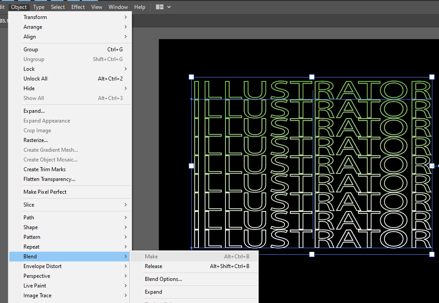Click the Expand Appearance entry
Viewport: 439px width, 303px height.
70,121
